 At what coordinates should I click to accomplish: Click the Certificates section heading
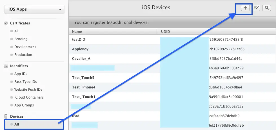20,23
